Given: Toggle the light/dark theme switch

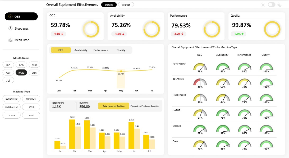Looking at the screenshot, I should pyautogui.click(x=272, y=5).
